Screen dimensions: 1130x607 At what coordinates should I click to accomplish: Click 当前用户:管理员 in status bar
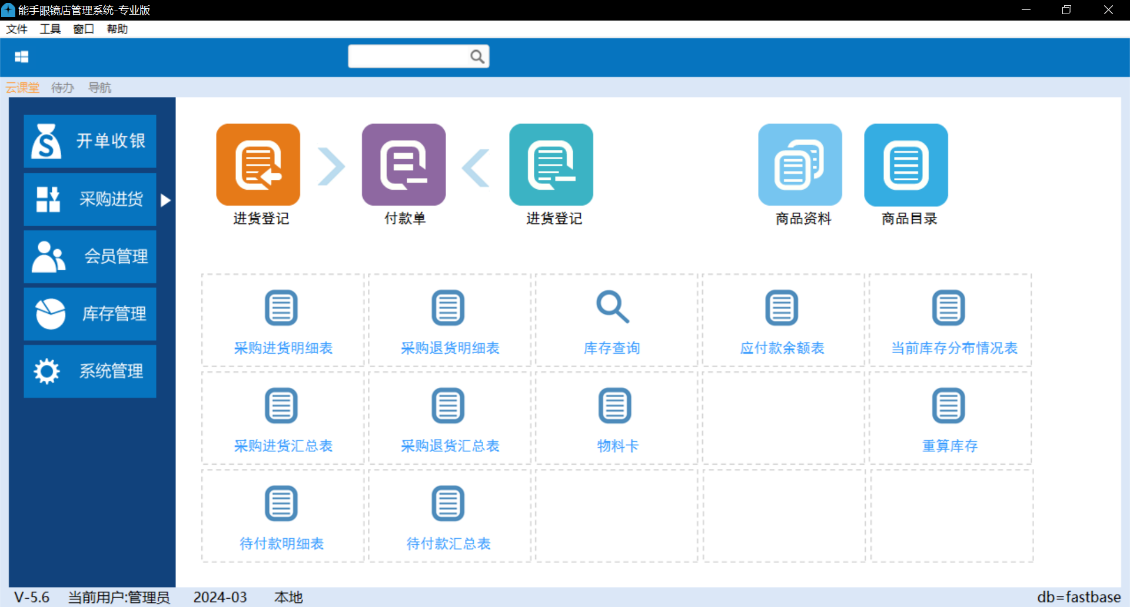pyautogui.click(x=119, y=597)
